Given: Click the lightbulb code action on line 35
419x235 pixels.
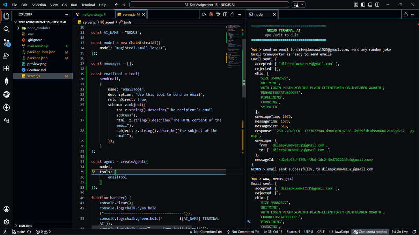Looking at the screenshot, I should tap(94, 172).
